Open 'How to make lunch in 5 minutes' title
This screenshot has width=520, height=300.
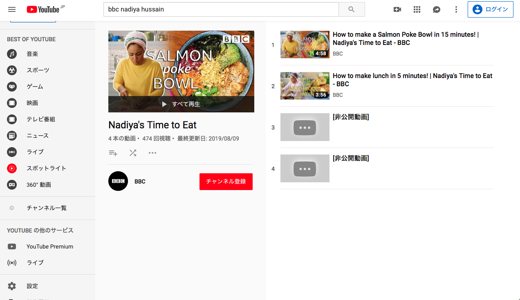412,80
